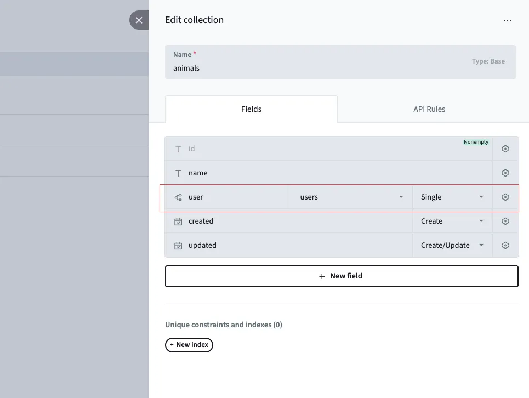Click the relation icon beside the user field
This screenshot has height=398, width=529.
click(x=178, y=197)
